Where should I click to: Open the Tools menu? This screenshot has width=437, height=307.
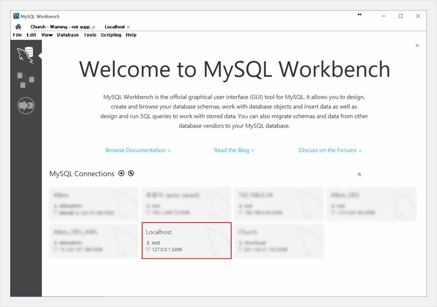(x=90, y=35)
